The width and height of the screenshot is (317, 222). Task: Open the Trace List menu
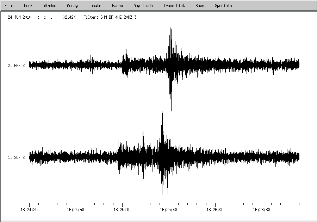174,6
